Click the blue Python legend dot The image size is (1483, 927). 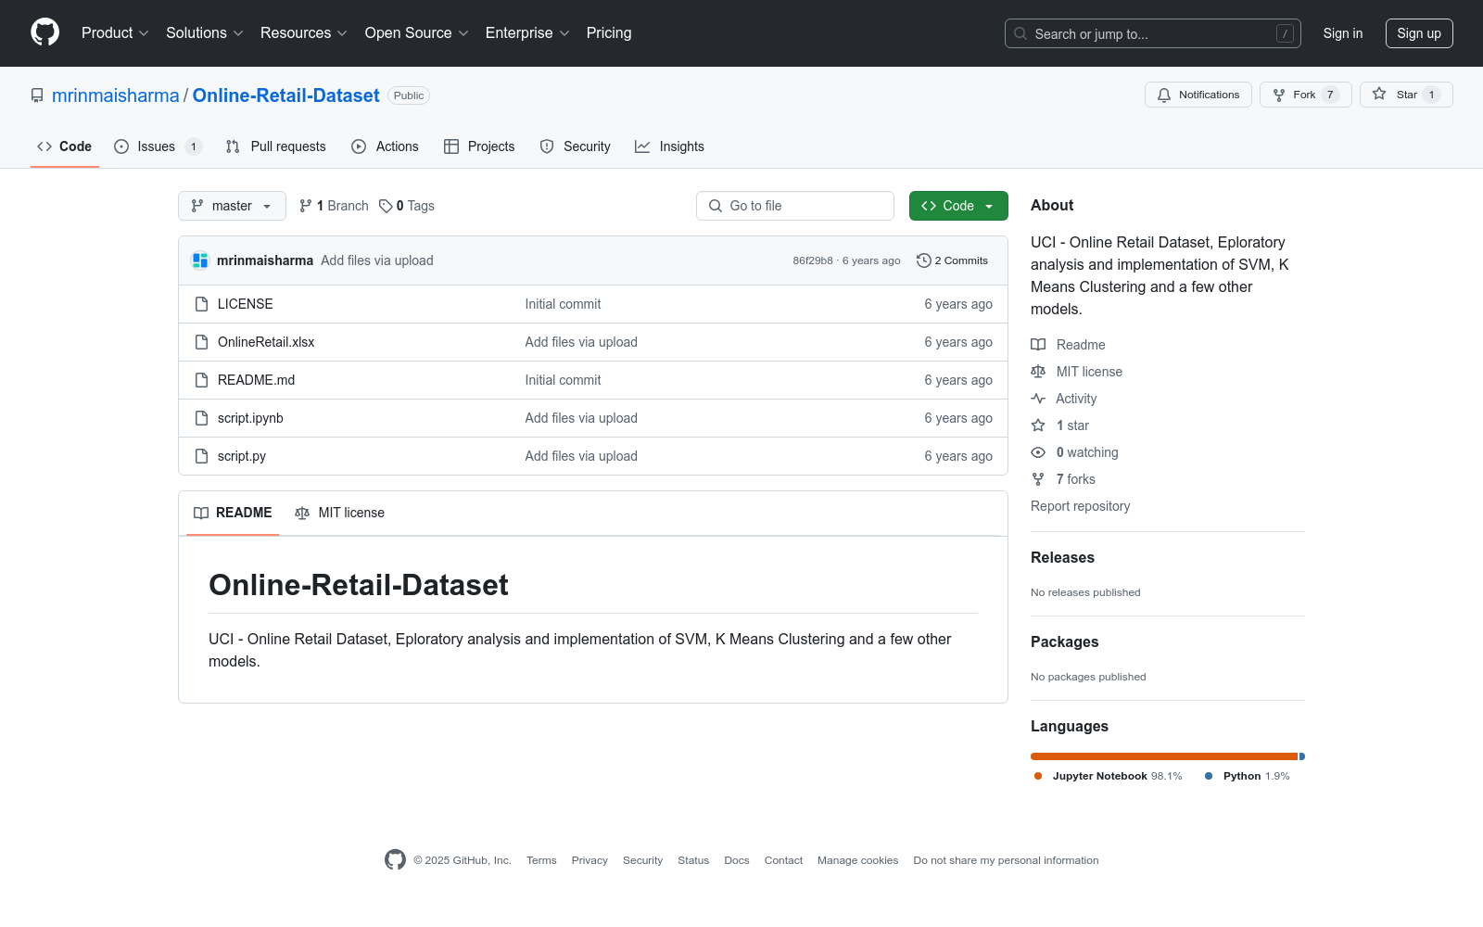click(x=1209, y=776)
